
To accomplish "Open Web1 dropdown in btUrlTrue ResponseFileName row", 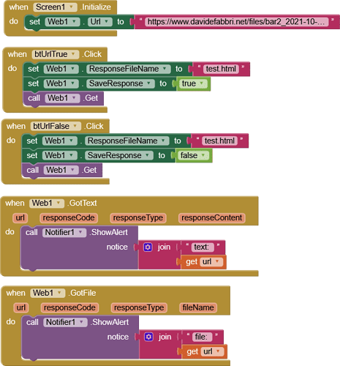I will coord(61,69).
